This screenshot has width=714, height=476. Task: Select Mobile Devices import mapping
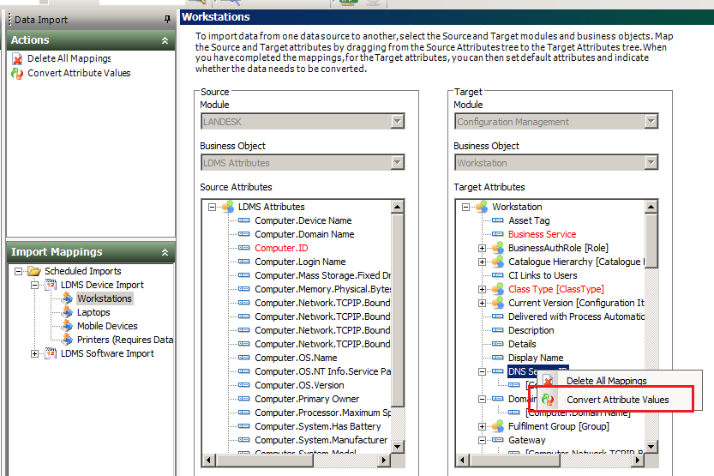[107, 326]
